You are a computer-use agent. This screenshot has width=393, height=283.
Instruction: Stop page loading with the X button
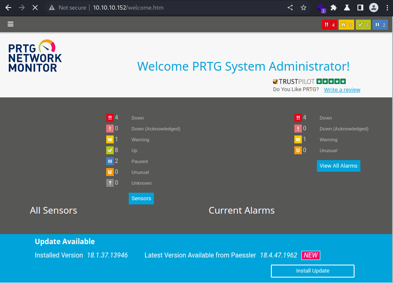35,8
